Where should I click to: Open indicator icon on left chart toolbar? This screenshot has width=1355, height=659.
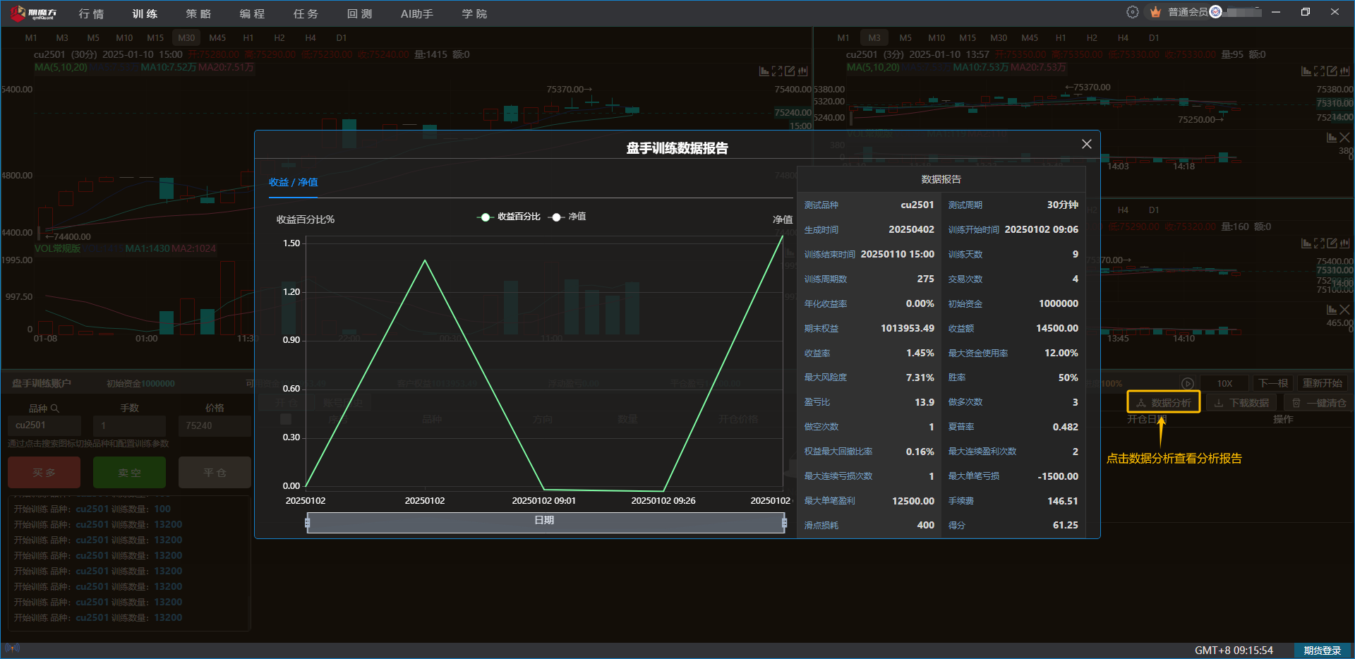click(x=764, y=71)
